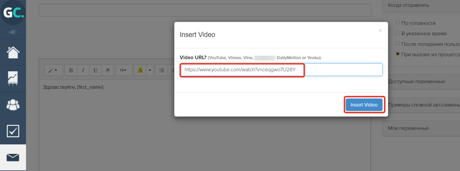Click the Video URL input field
The height and width of the screenshot is (171, 460).
point(281,70)
